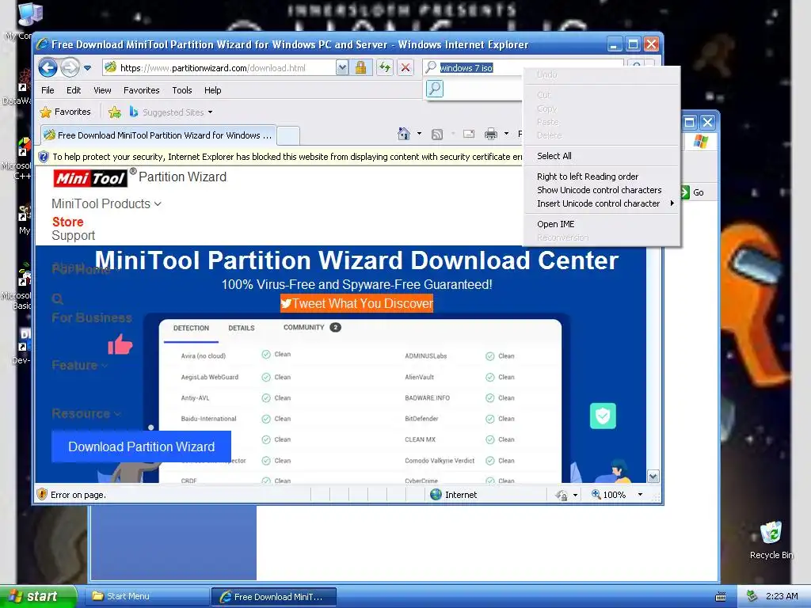
Task: Open the recent pages dropdown arrow
Action: tap(87, 68)
